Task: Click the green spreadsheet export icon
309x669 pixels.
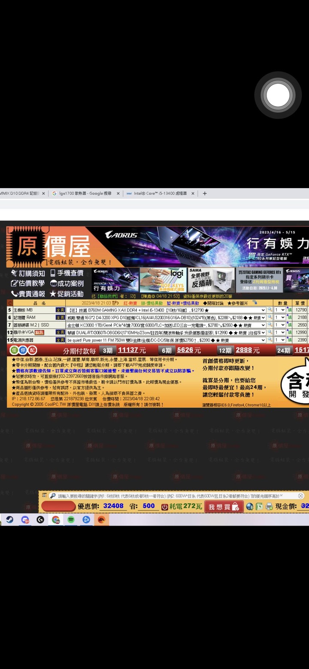Action: click(260, 507)
